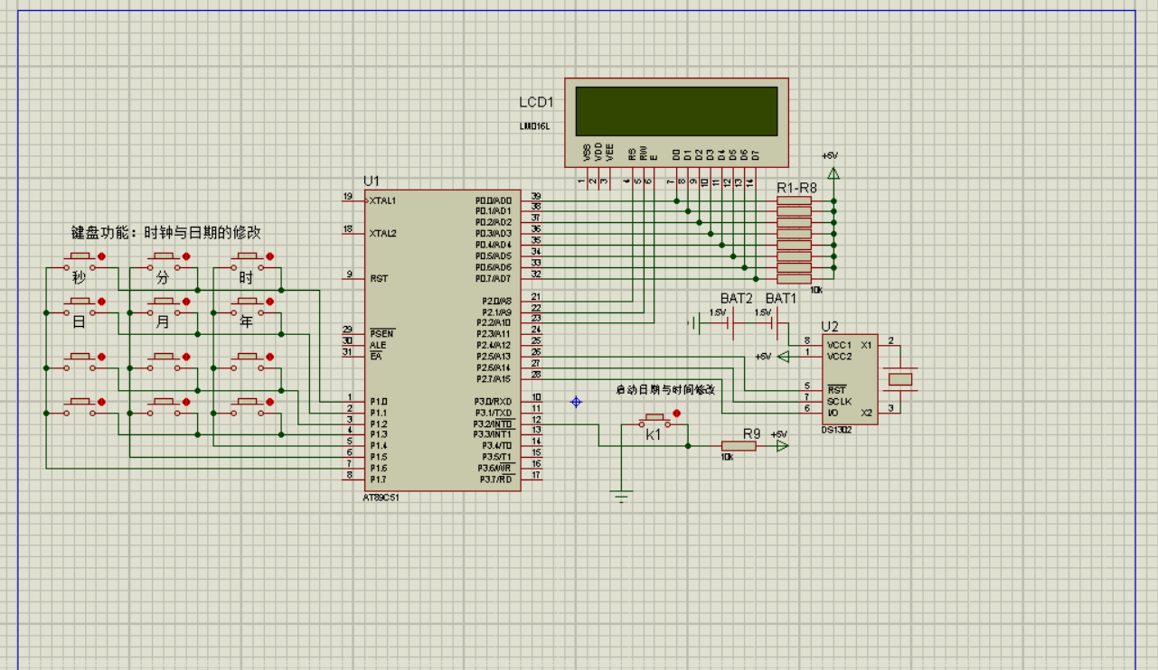Click the XTAL2 pin on U1

382,233
